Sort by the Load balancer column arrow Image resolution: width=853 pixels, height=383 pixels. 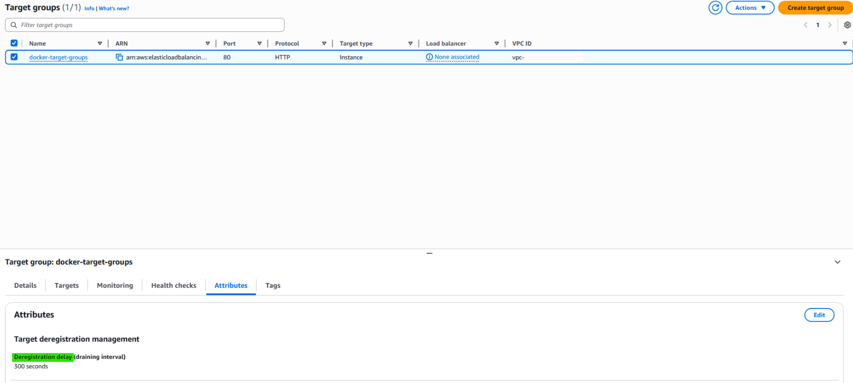coord(497,43)
